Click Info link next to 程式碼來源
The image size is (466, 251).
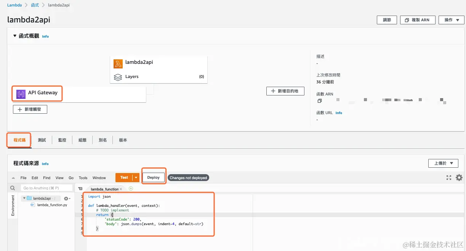click(x=45, y=164)
